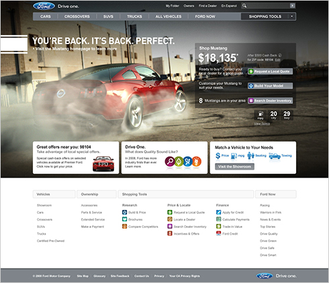This screenshot has width=329, height=283.
Task: Open the Trucks menu
Action: coord(134,17)
